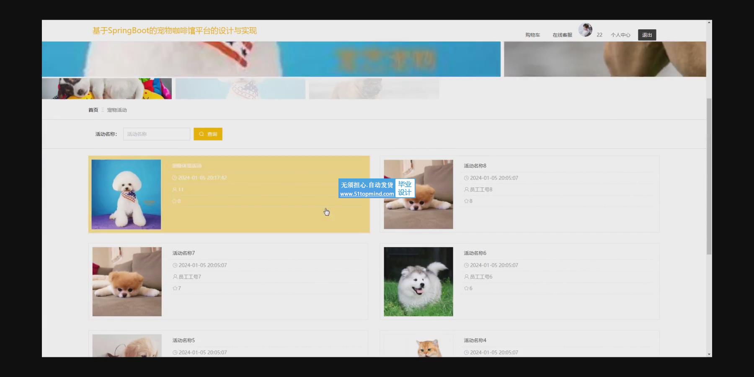Image resolution: width=754 pixels, height=377 pixels.
Task: Go to 个人中心 personal center
Action: [620, 35]
